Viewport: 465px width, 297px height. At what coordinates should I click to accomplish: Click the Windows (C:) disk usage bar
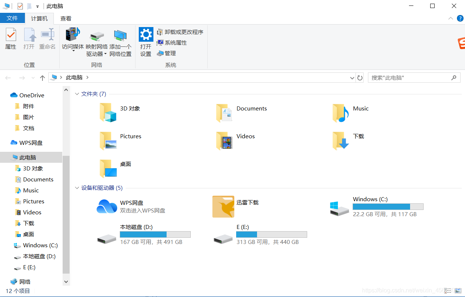388,207
